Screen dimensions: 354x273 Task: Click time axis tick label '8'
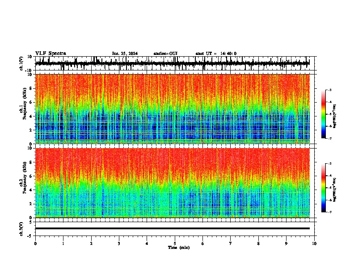coord(258,244)
